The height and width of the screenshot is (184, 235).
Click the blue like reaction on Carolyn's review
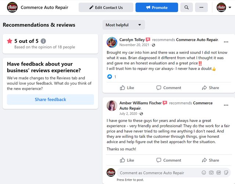pyautogui.click(x=109, y=77)
